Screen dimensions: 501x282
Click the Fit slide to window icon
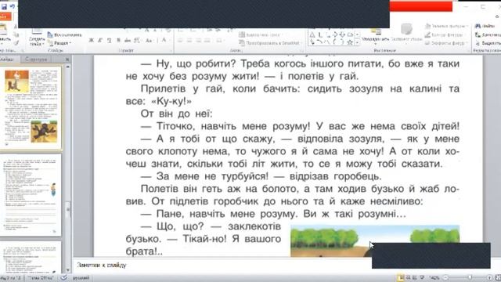[498, 277]
